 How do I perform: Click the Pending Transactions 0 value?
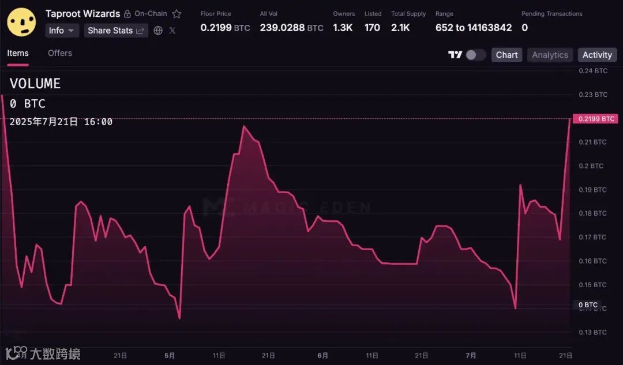[524, 28]
